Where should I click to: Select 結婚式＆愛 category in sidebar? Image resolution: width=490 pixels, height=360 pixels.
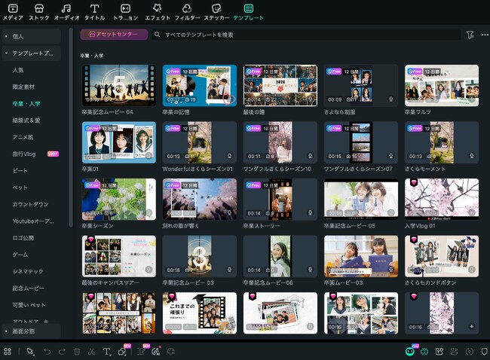point(26,120)
